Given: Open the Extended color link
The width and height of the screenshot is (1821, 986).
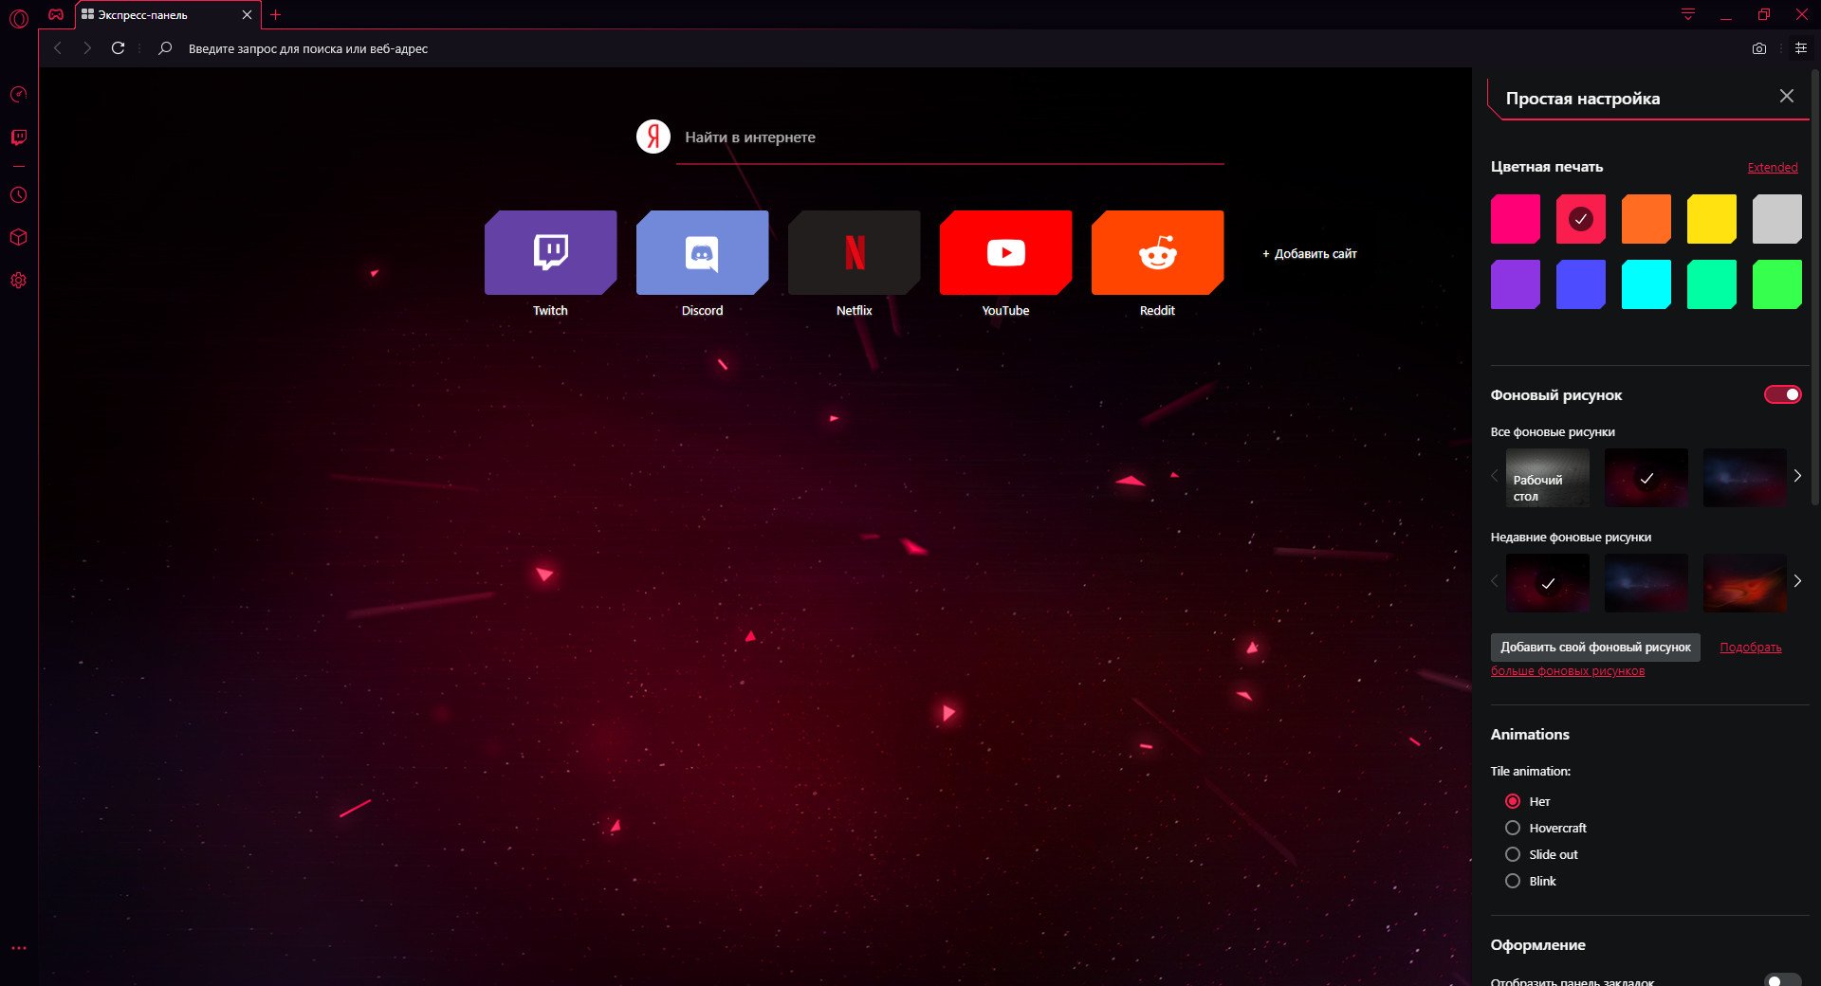Looking at the screenshot, I should pos(1772,168).
